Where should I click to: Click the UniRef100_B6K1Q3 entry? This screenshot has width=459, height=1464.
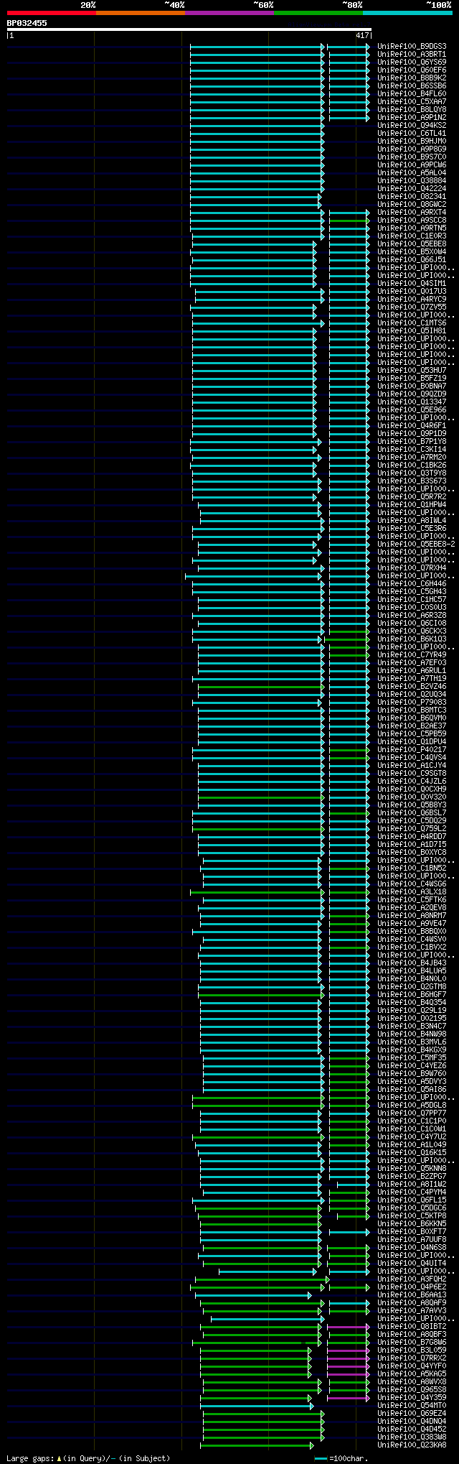pos(412,639)
